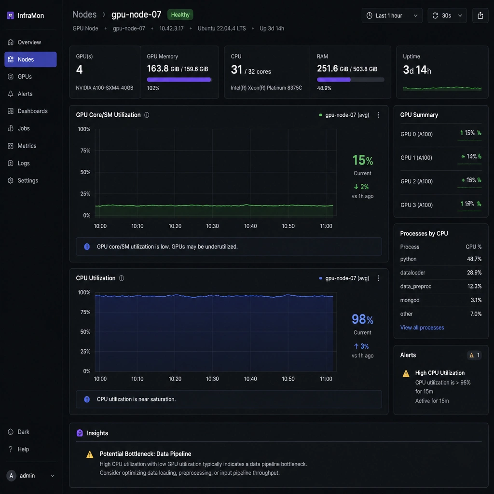Image resolution: width=494 pixels, height=494 pixels.
Task: Open the Last 1 hour time range dropdown
Action: point(392,16)
